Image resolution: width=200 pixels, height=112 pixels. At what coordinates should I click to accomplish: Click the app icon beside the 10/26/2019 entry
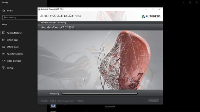pyautogui.click(x=53, y=106)
